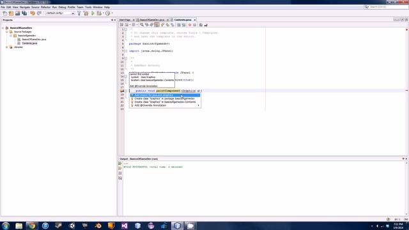Switch to the BasicsOfGameDev.java tab
This screenshot has width=409, height=230.
[x=152, y=20]
